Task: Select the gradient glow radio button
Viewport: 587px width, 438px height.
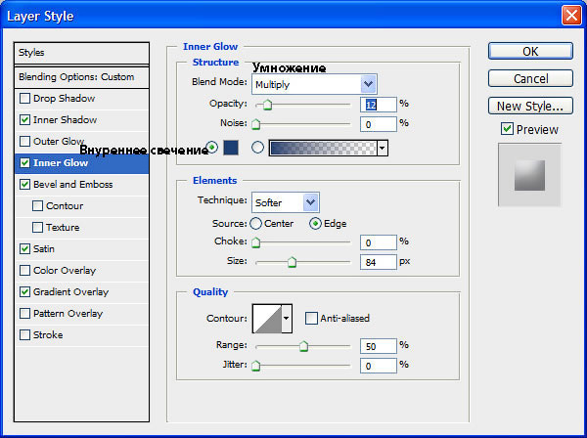Action: [257, 148]
